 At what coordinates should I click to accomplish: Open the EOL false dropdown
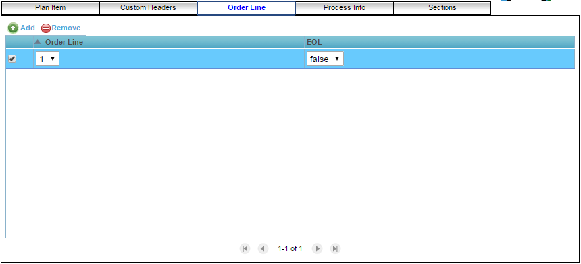[325, 59]
